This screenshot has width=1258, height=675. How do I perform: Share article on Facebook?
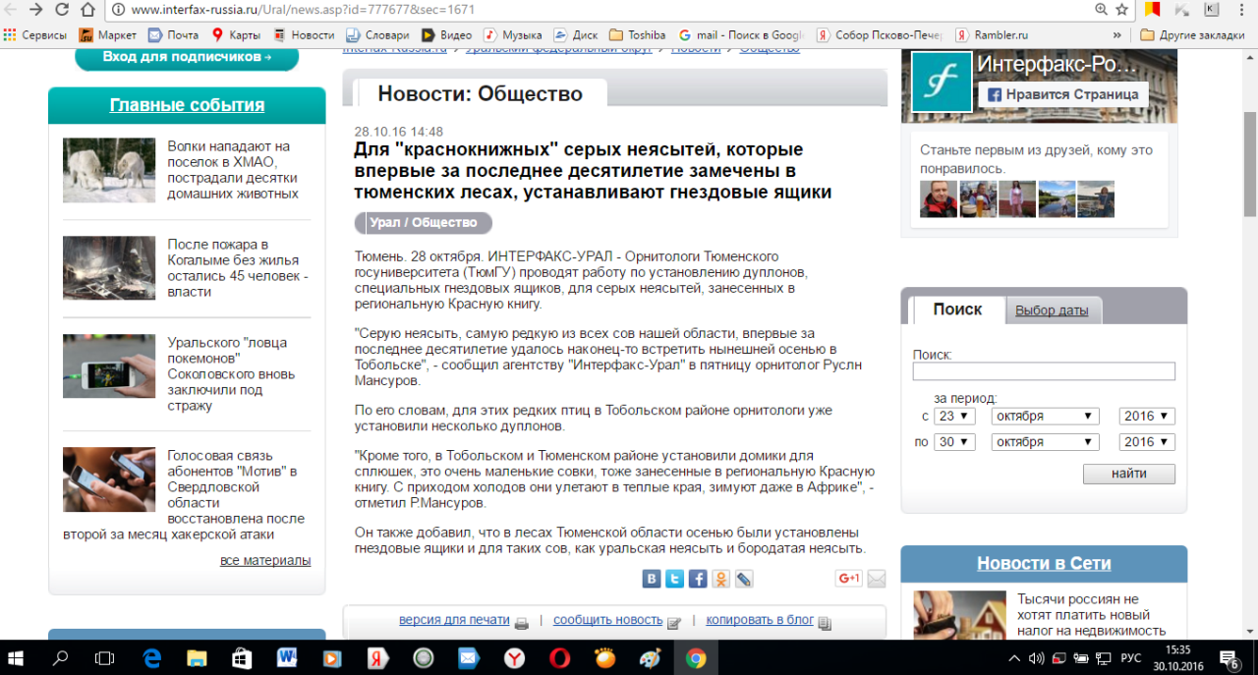[x=698, y=579]
